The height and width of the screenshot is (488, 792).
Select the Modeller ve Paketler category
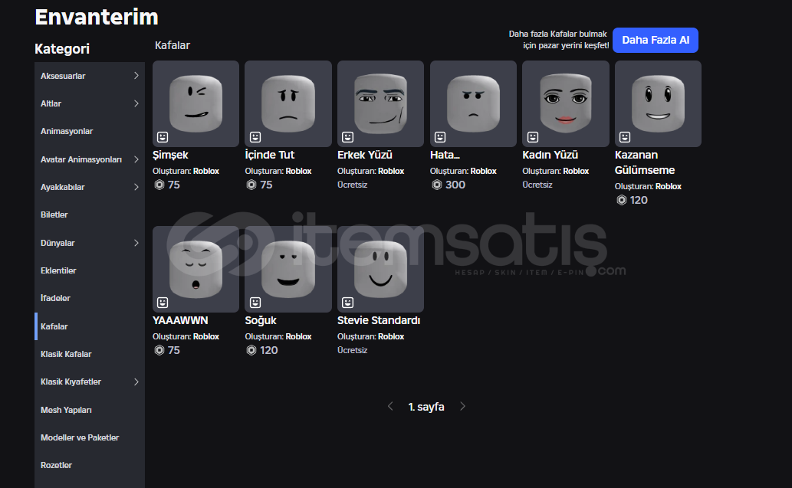[90, 437]
